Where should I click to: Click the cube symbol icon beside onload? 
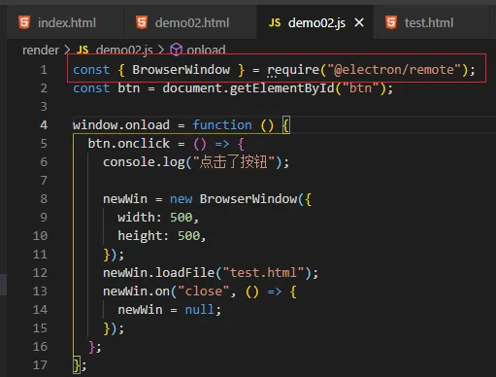177,50
